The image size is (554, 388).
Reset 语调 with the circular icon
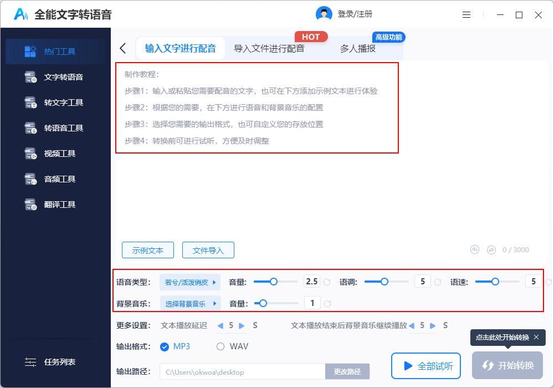438,282
